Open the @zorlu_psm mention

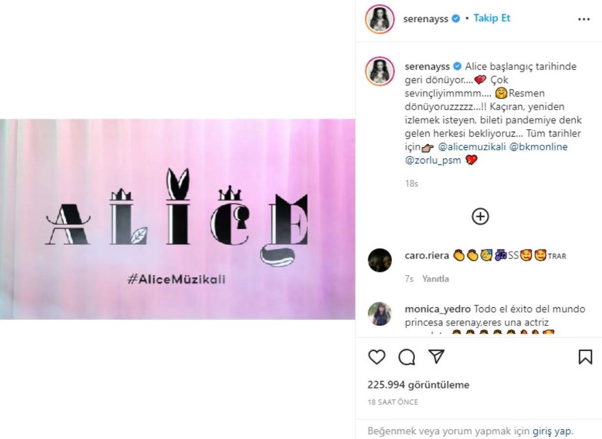[x=433, y=160]
